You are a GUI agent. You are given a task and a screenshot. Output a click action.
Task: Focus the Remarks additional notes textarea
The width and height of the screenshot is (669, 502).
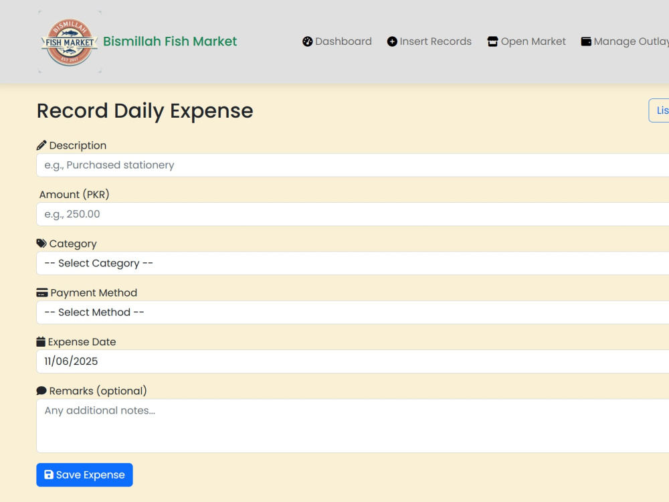353,426
